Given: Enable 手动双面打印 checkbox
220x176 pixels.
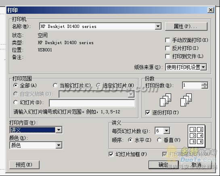Looking at the screenshot, I should [x=168, y=40].
